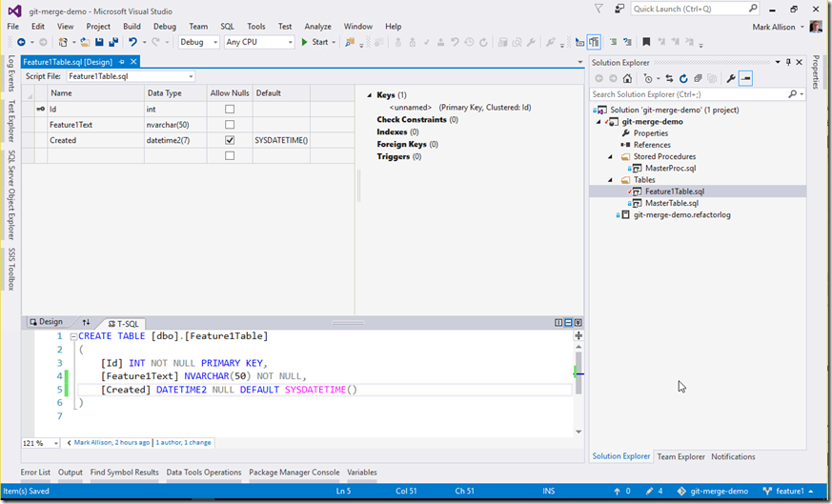The height and width of the screenshot is (504, 832).
Task: Collapse the Tables folder in Solution Explorer
Action: point(610,180)
